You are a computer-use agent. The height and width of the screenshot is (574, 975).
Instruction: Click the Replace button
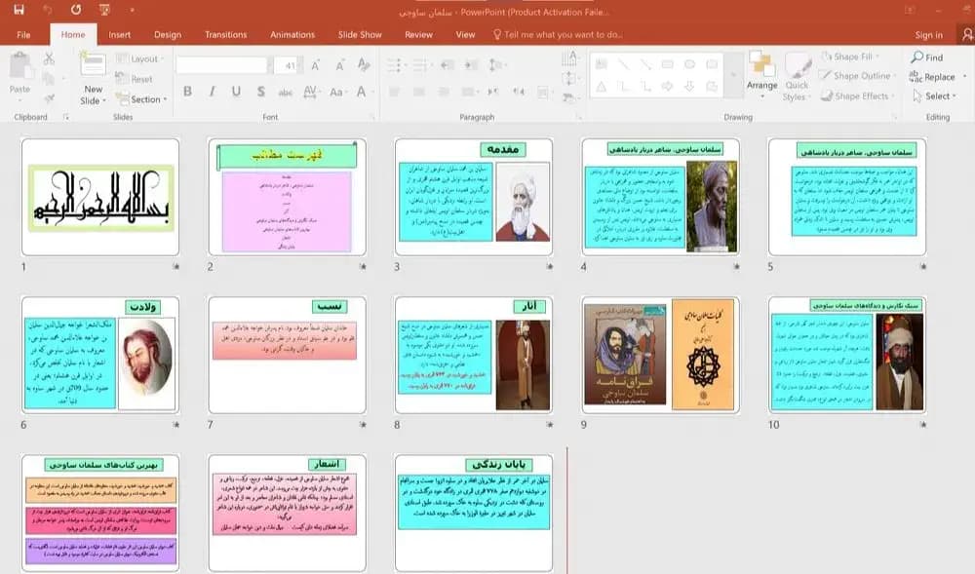(932, 77)
